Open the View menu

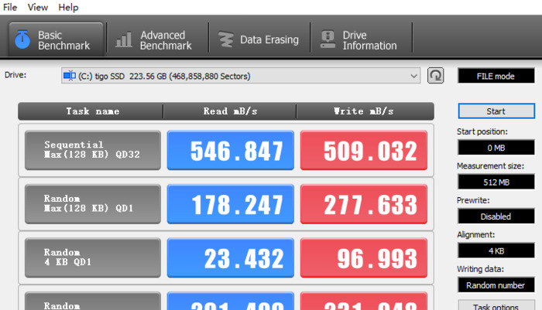(37, 7)
